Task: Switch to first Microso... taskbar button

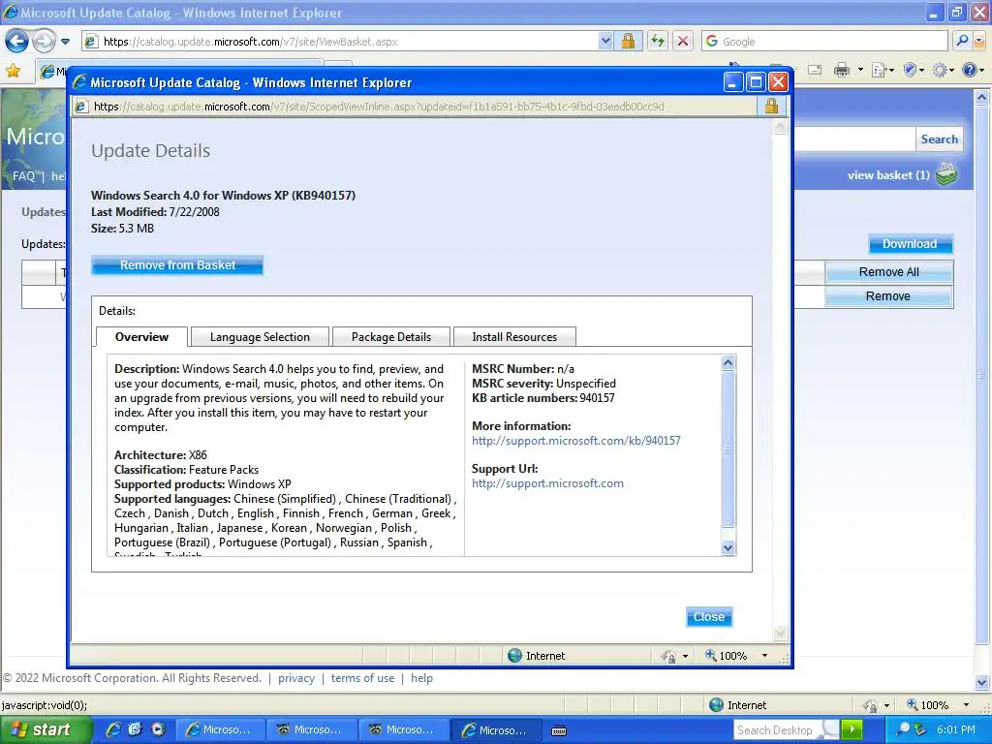Action: [219, 730]
